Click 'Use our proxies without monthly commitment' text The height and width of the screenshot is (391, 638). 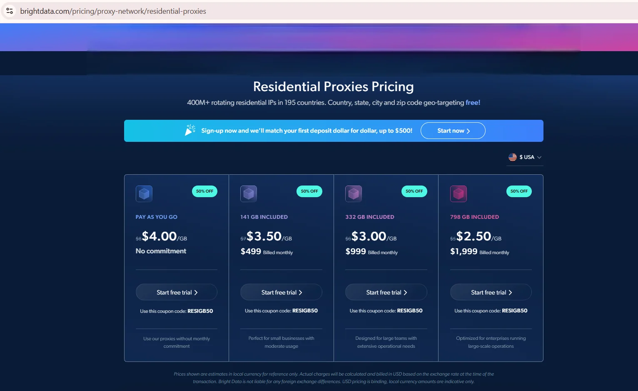click(177, 342)
